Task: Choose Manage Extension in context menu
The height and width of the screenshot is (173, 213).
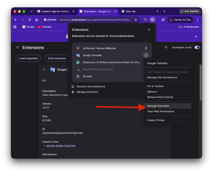Action: pyautogui.click(x=167, y=106)
